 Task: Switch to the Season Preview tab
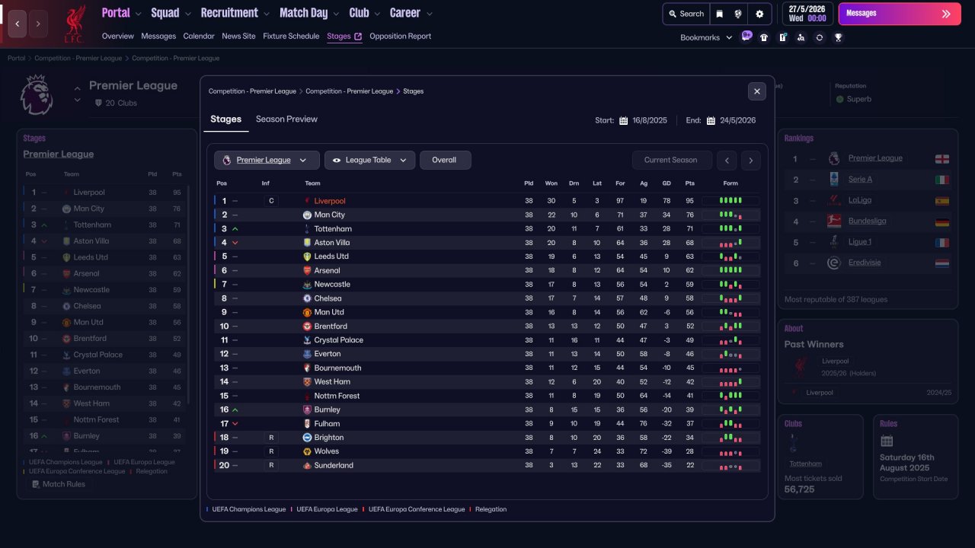click(x=286, y=119)
